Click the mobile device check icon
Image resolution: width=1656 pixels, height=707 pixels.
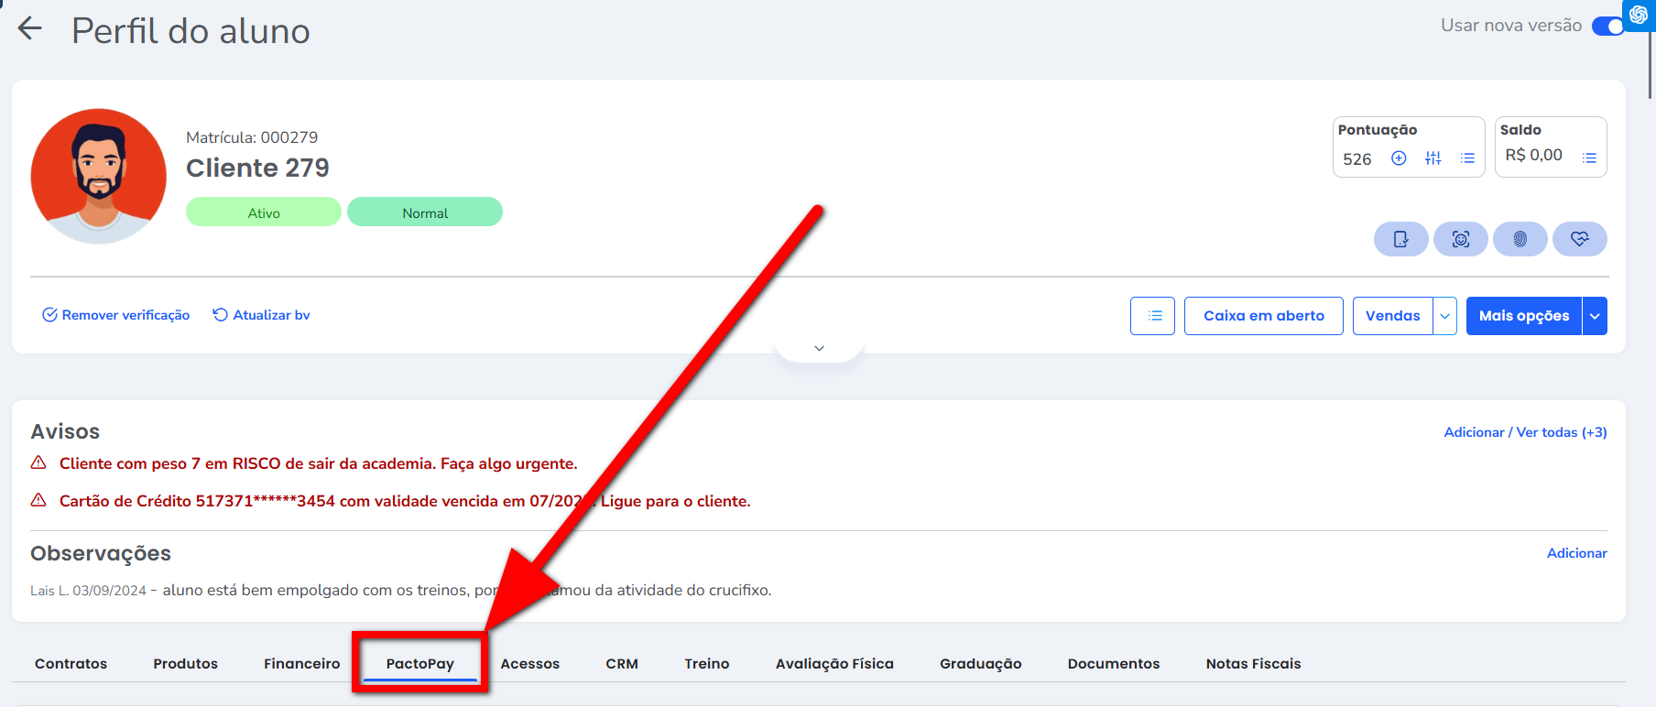coord(1400,239)
